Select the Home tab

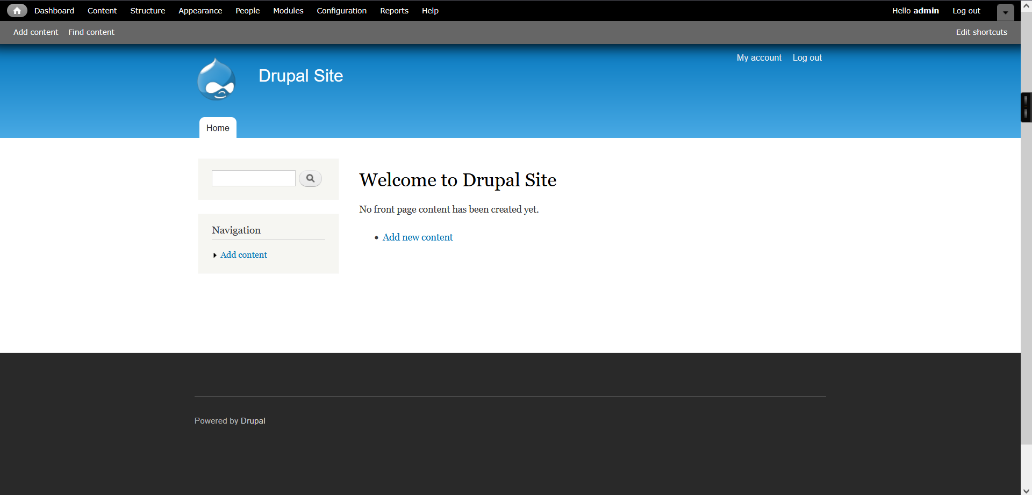point(218,128)
